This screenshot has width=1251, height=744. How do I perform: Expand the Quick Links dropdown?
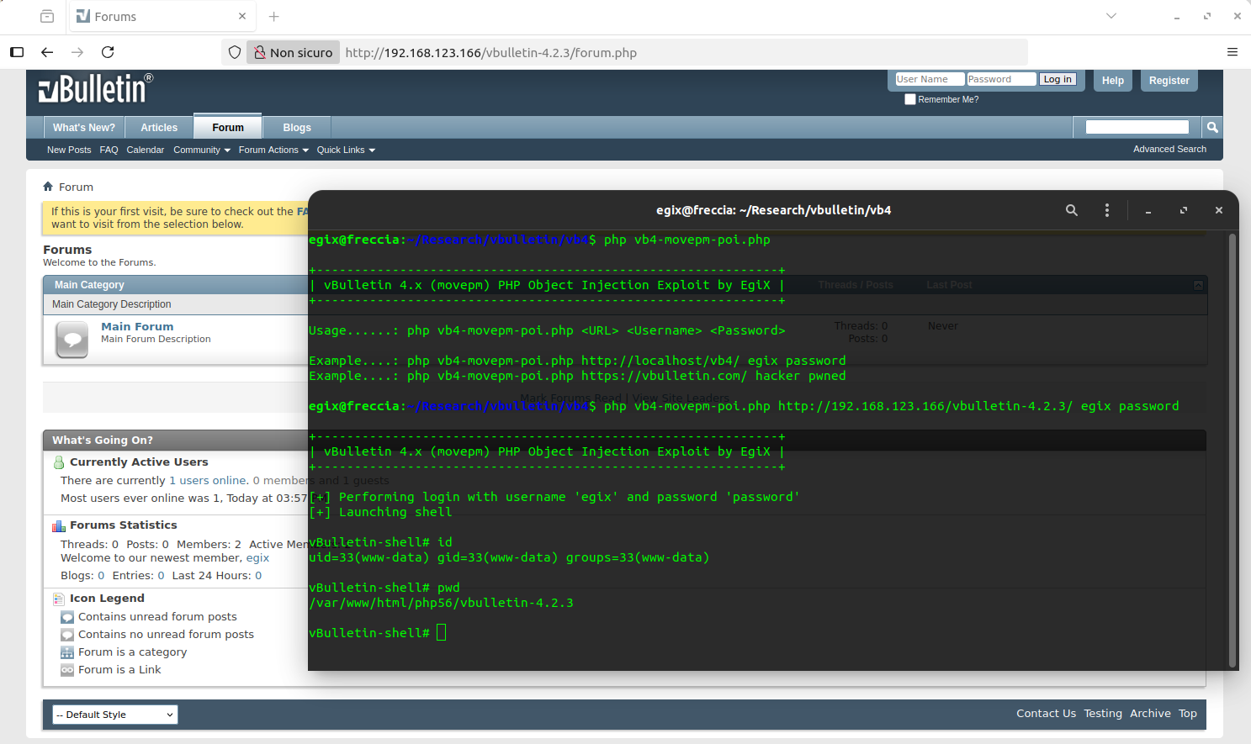click(x=346, y=150)
